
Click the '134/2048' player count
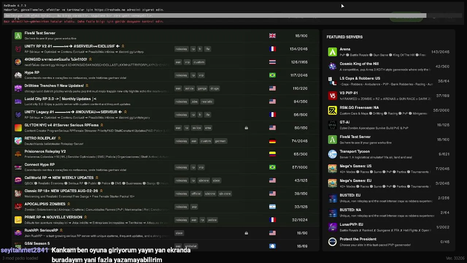point(298,49)
